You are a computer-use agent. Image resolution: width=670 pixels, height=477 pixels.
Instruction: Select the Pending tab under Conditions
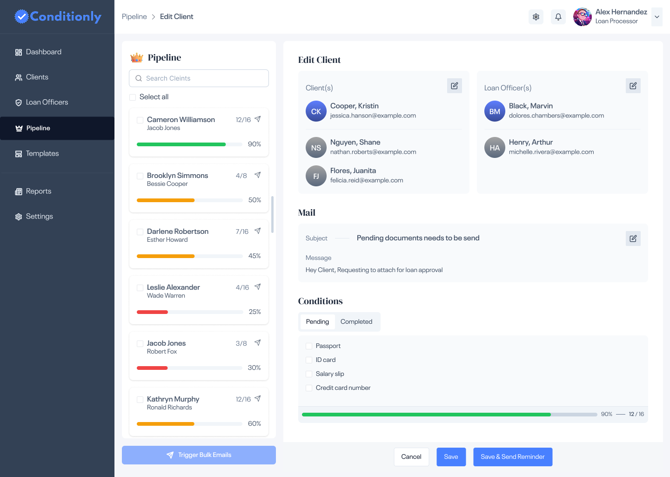[x=317, y=321]
